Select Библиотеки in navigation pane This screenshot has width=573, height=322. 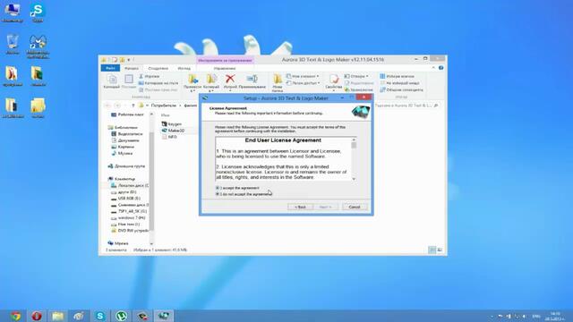point(123,127)
